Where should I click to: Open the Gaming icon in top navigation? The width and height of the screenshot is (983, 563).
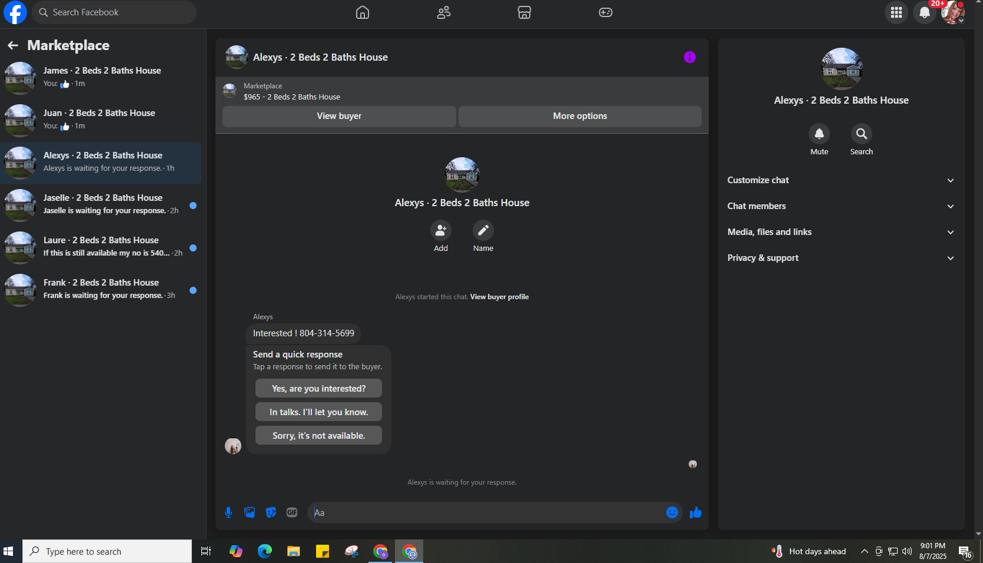pos(606,12)
